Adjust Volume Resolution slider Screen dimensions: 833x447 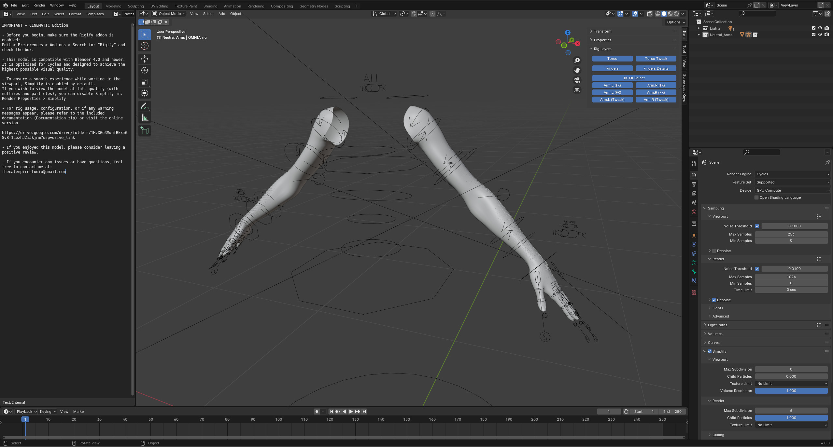(791, 391)
